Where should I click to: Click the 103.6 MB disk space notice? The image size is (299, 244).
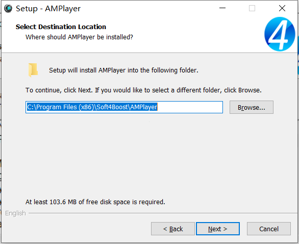(95, 202)
